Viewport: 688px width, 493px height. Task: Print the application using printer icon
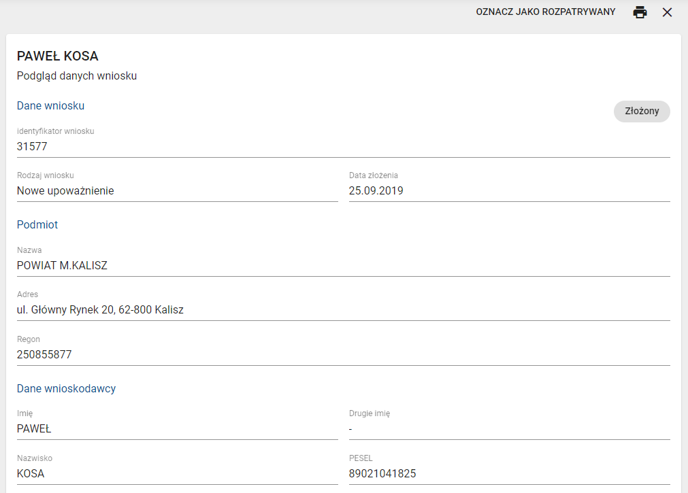tap(640, 12)
